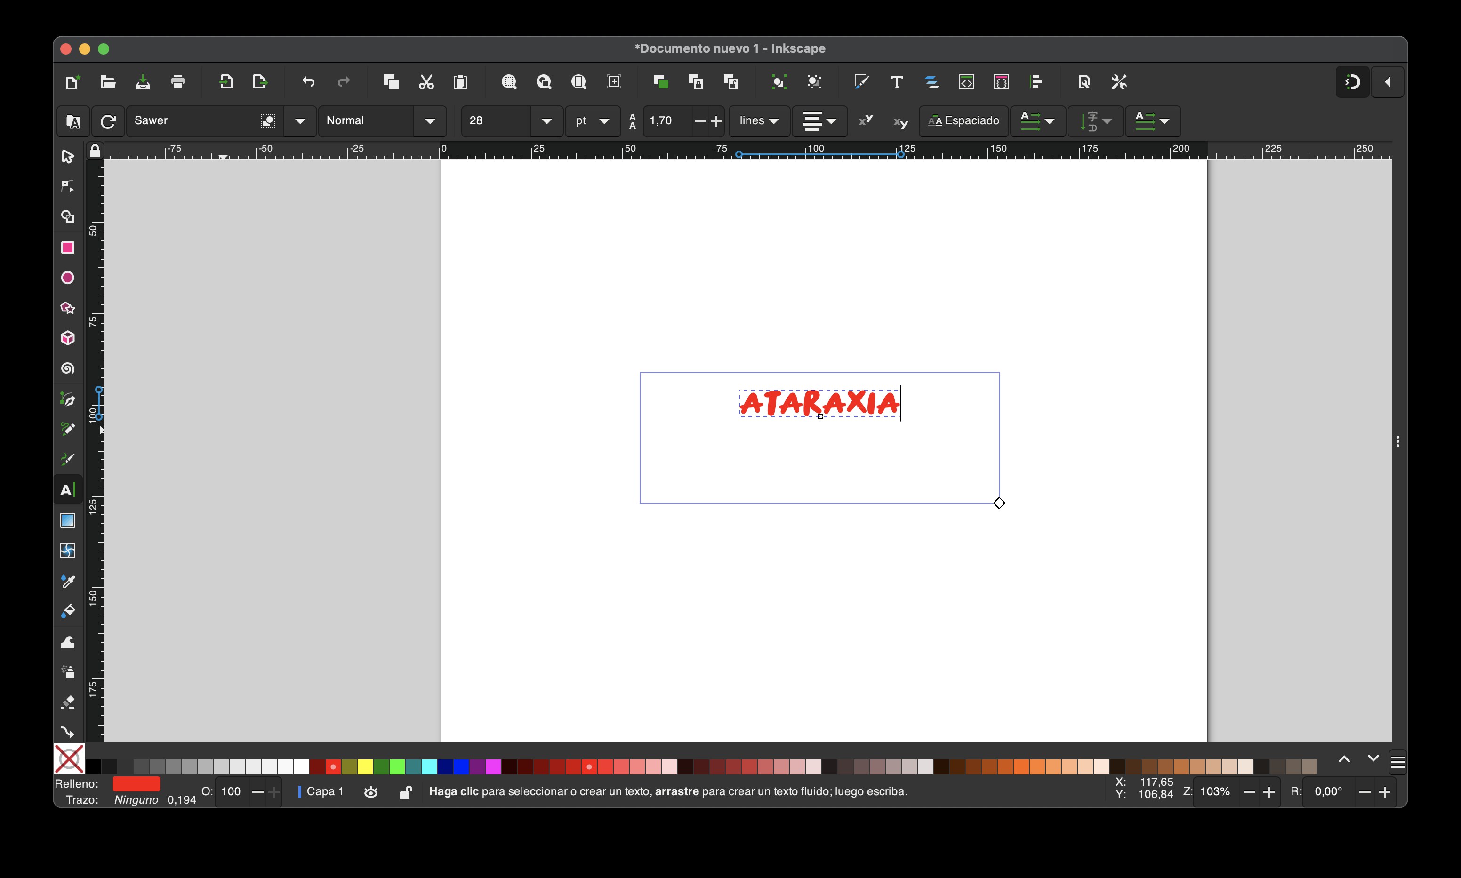Open the XML editor
The width and height of the screenshot is (1461, 878).
[966, 82]
